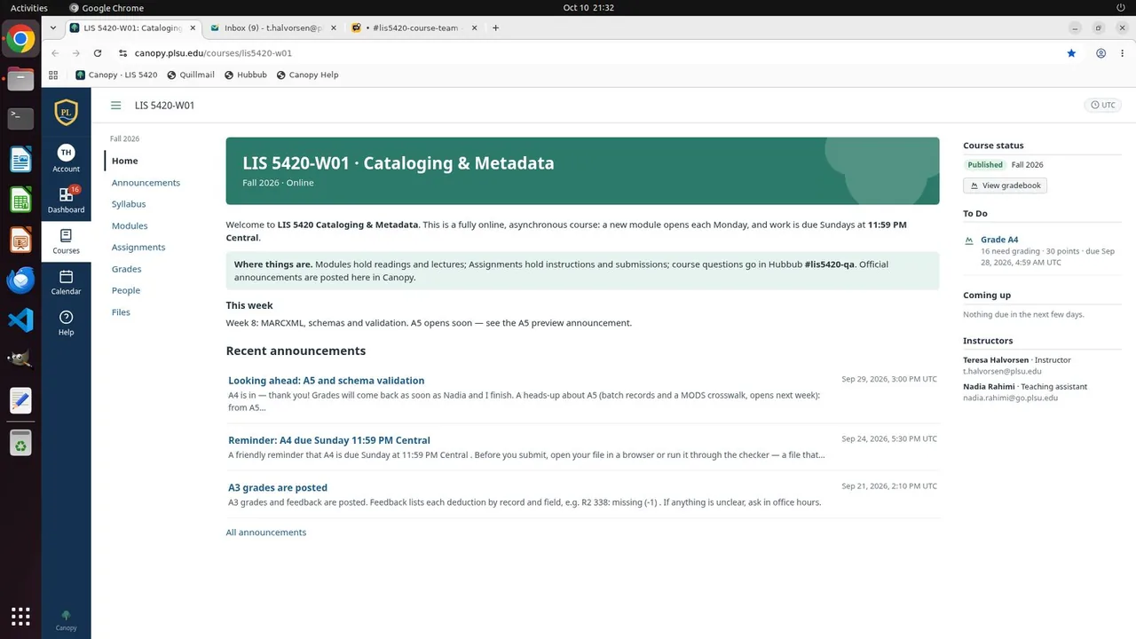Open the Calendar icon in global navigation

(66, 282)
